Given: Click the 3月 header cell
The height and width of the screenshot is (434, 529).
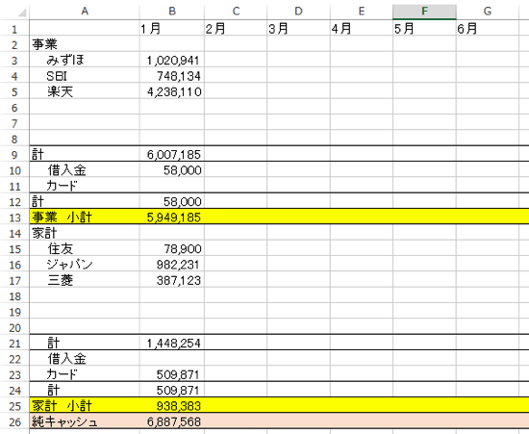Looking at the screenshot, I should coord(298,29).
